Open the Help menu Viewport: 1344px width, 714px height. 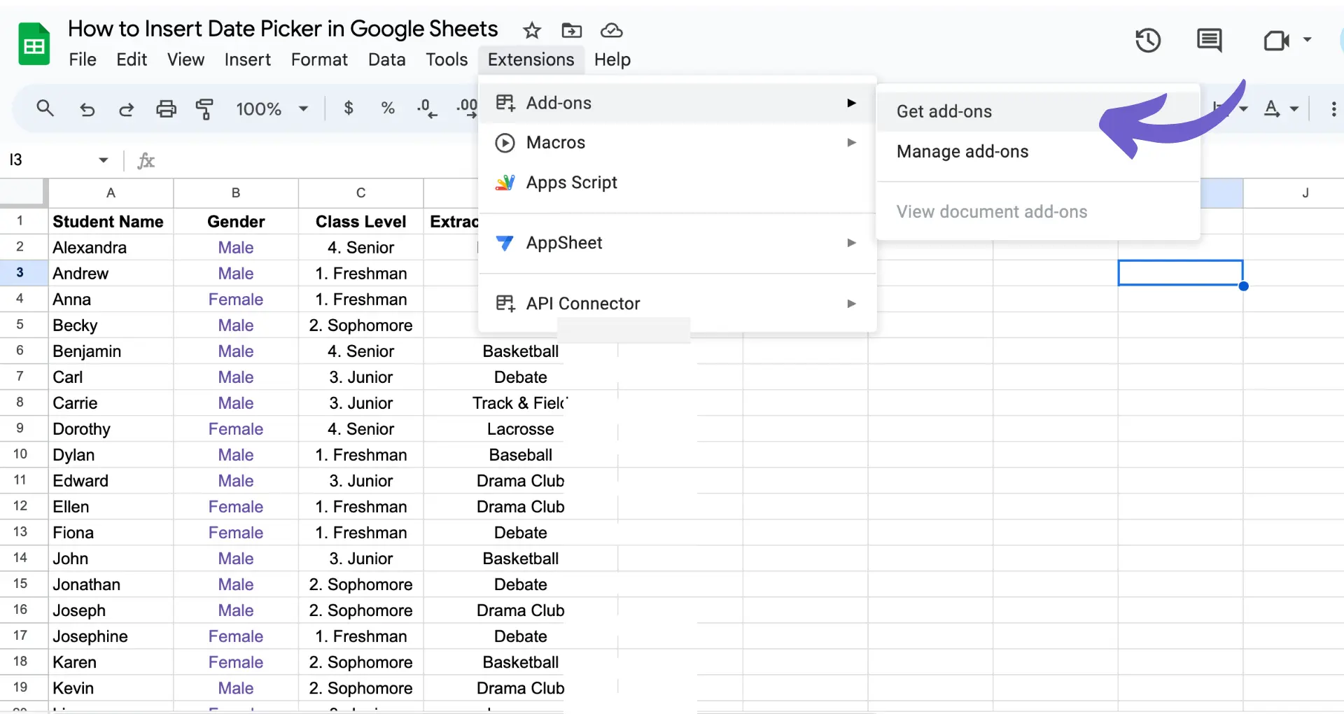point(612,59)
